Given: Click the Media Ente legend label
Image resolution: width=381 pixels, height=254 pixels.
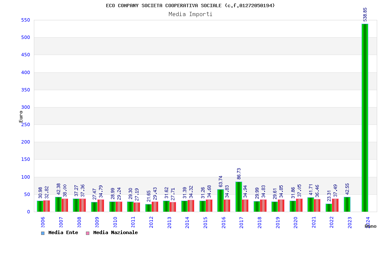Looking at the screenshot, I should point(63,232).
